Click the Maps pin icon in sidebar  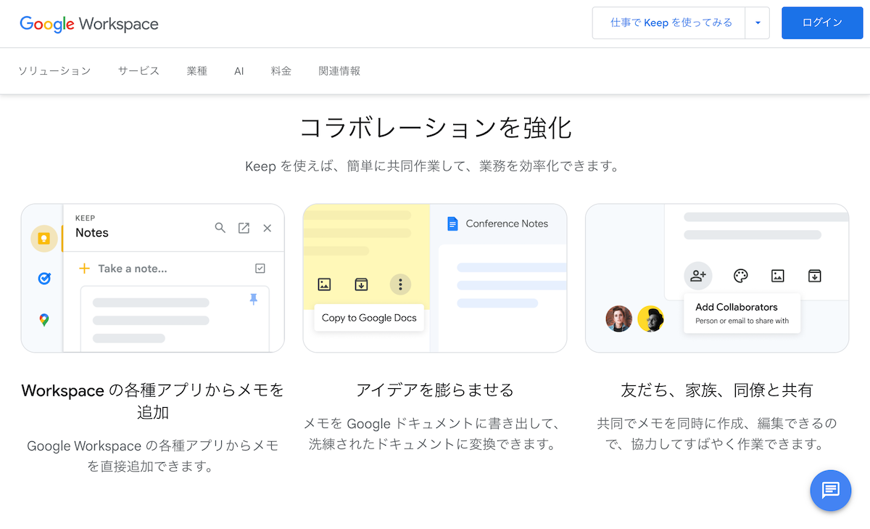click(44, 319)
